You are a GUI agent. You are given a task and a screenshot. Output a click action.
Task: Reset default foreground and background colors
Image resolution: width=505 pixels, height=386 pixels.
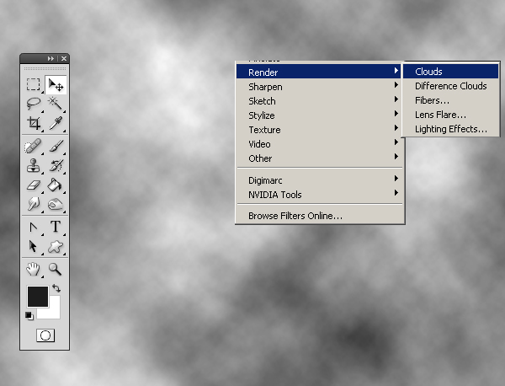click(x=29, y=316)
